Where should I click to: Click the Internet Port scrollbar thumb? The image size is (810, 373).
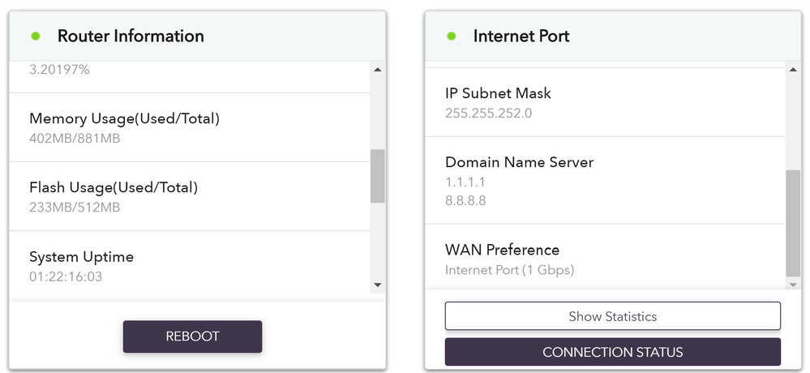(793, 223)
